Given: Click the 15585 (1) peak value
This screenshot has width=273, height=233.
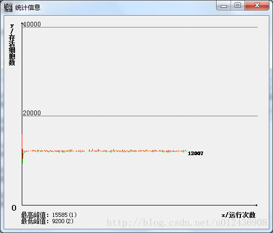Looking at the screenshot, I should click(x=64, y=215).
